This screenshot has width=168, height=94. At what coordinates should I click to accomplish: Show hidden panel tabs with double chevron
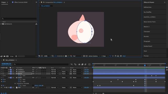[36, 2]
